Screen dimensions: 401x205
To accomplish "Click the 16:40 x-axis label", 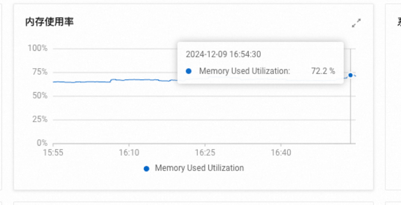I will [281, 153].
